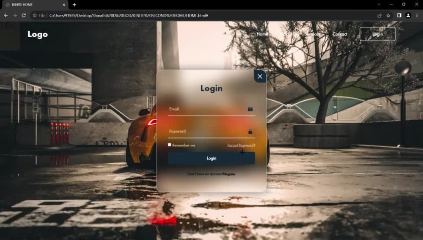This screenshot has width=423, height=240.
Task: Tick the Remember-me checkbox
Action: 170,145
